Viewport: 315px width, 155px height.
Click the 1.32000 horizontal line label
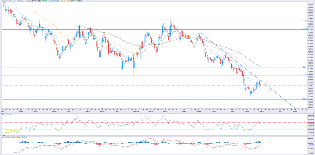[305, 29]
